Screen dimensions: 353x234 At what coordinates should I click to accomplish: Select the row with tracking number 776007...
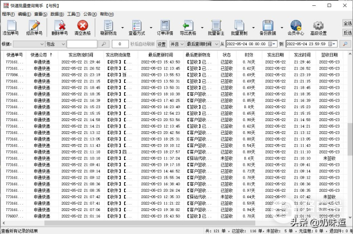174,216
